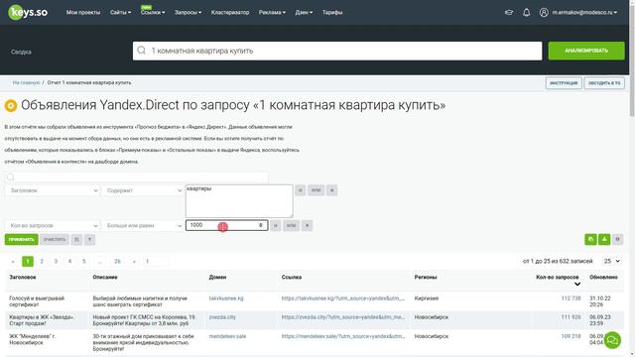The width and height of the screenshot is (635, 357).
Task: Click the filter funnel icon next to Очистить
Action: click(89, 240)
